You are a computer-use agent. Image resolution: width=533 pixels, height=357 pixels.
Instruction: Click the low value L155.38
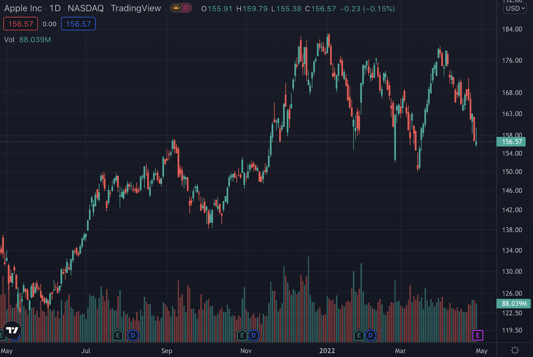pyautogui.click(x=286, y=9)
